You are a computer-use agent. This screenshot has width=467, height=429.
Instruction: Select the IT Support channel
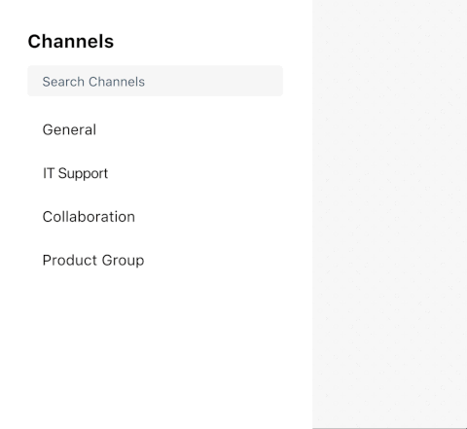(x=155, y=173)
